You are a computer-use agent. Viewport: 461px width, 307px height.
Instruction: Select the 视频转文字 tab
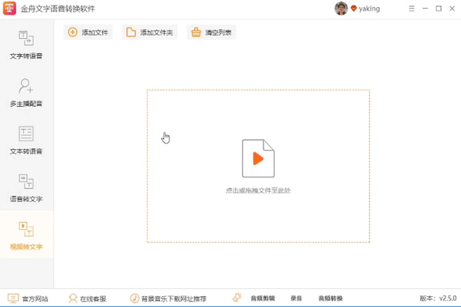point(27,236)
